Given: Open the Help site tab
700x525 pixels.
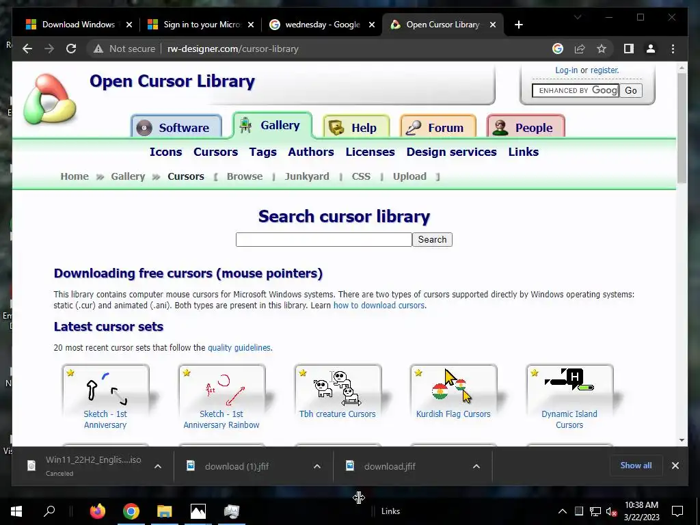Looking at the screenshot, I should pos(356,127).
